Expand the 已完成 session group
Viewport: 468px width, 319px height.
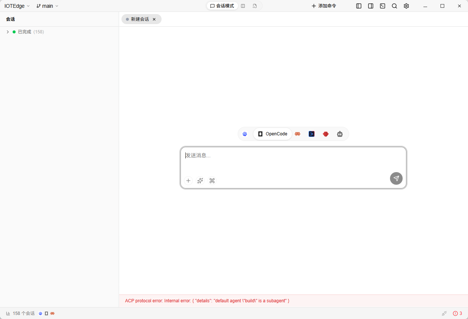[7, 32]
